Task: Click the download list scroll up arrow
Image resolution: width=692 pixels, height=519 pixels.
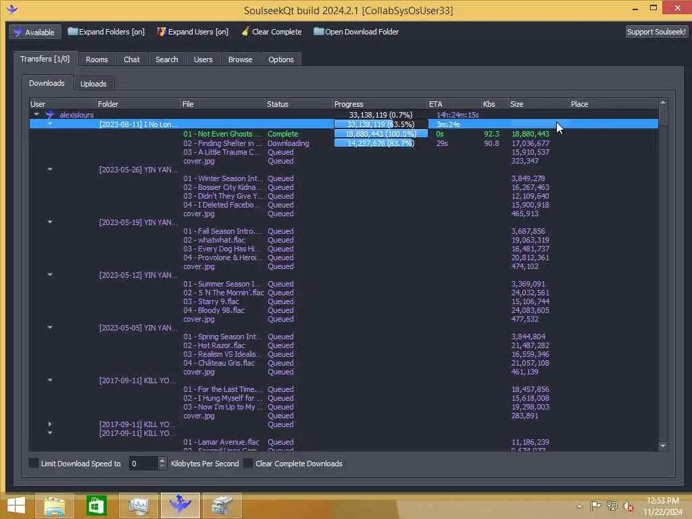Action: coord(662,103)
